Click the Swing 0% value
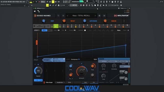 tap(75, 30)
